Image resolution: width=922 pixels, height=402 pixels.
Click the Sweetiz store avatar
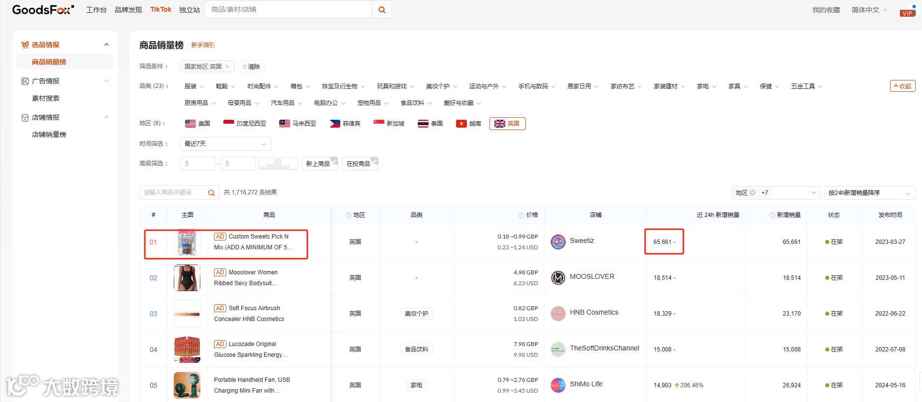pos(558,241)
